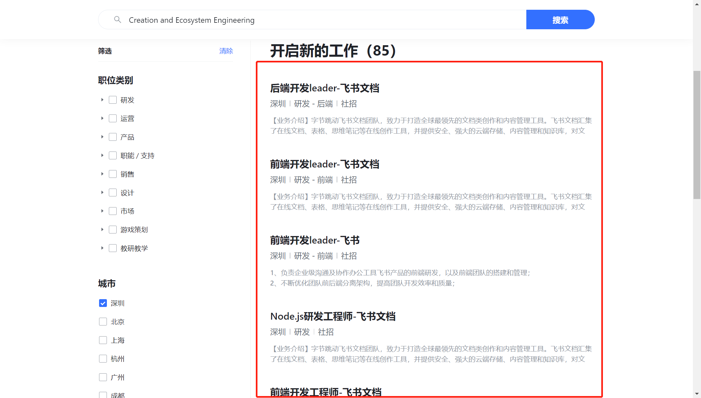The image size is (701, 398).
Task: Check the 杭州 city checkbox
Action: click(x=103, y=359)
